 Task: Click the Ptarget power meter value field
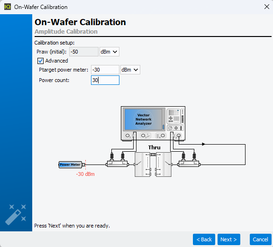tap(105, 70)
